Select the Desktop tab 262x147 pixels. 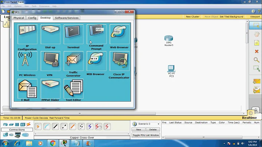point(45,17)
